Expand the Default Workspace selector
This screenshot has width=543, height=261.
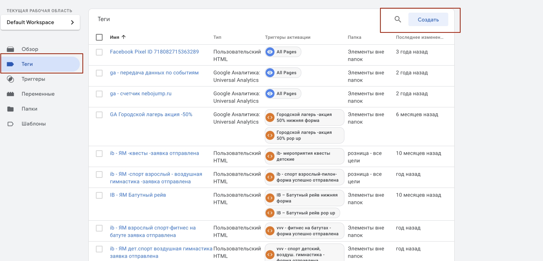pos(40,22)
